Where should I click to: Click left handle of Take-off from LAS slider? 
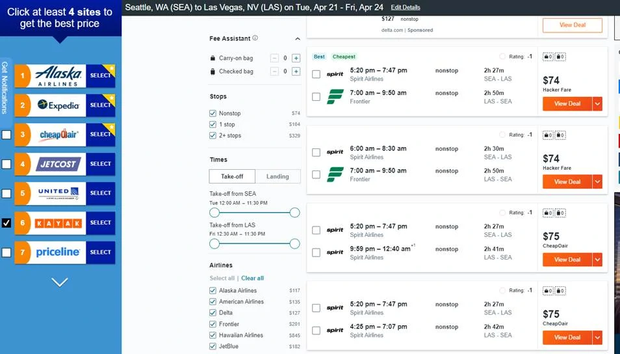pos(214,244)
